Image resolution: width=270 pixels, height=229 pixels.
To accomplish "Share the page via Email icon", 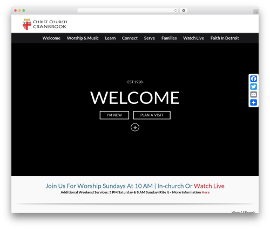I will tap(253, 95).
